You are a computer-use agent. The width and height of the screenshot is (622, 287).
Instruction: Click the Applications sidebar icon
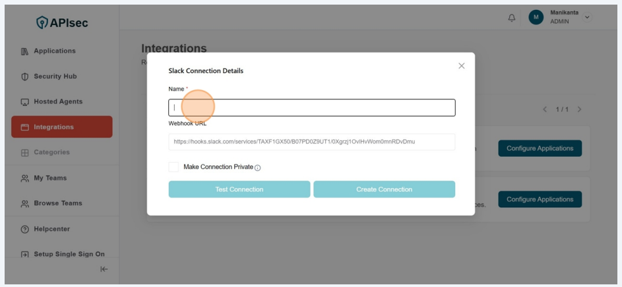pyautogui.click(x=25, y=51)
